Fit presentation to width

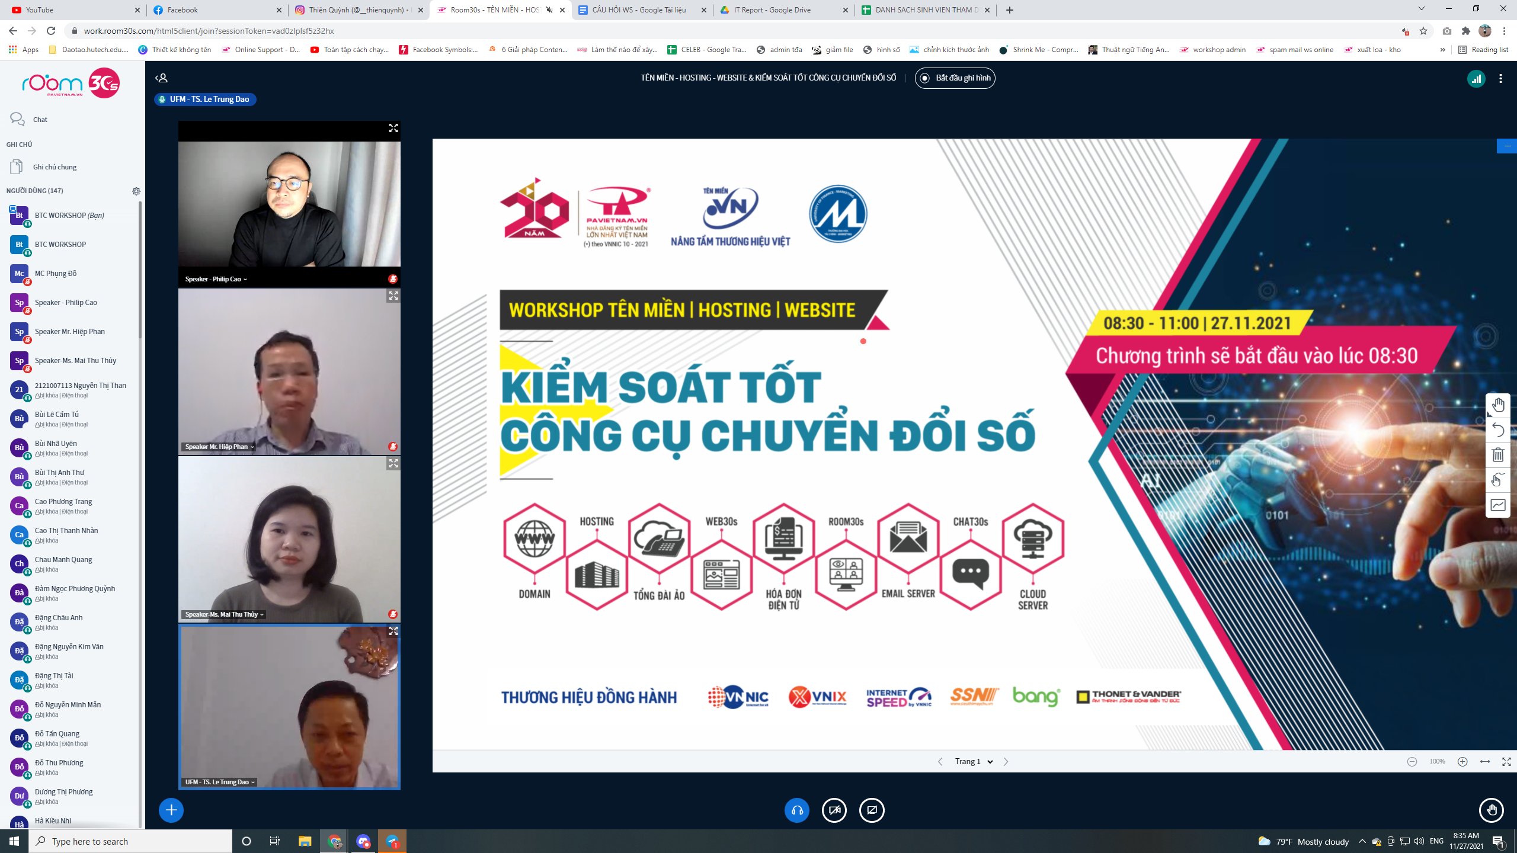1485,762
